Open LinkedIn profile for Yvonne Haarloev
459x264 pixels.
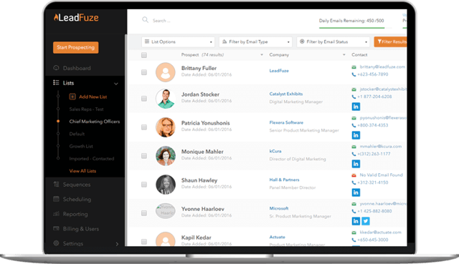(x=356, y=221)
